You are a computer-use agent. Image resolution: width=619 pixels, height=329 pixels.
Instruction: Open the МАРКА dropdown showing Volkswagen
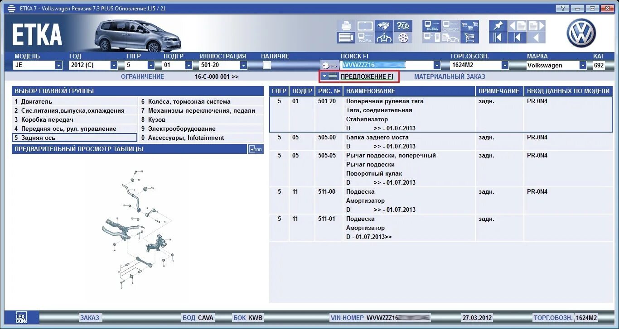point(583,65)
